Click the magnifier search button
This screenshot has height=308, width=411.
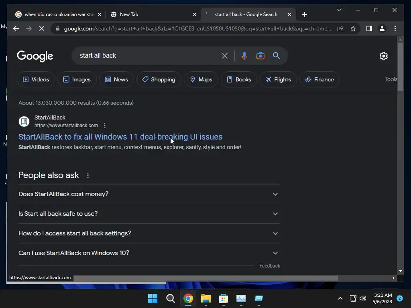click(x=276, y=55)
